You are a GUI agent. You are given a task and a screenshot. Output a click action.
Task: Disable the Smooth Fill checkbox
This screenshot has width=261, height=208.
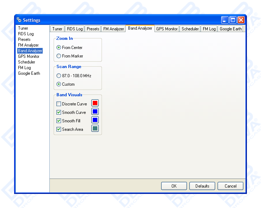click(59, 121)
